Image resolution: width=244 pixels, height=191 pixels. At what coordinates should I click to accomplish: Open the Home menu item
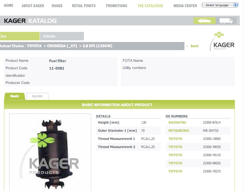8,6
